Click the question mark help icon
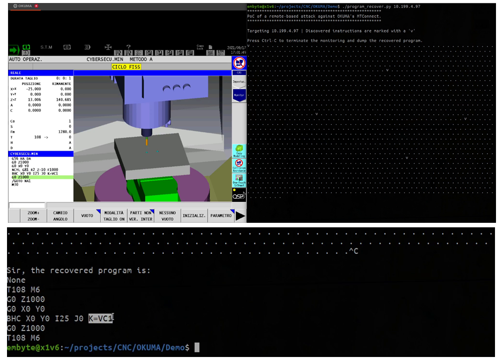The width and height of the screenshot is (504, 361). [x=128, y=47]
